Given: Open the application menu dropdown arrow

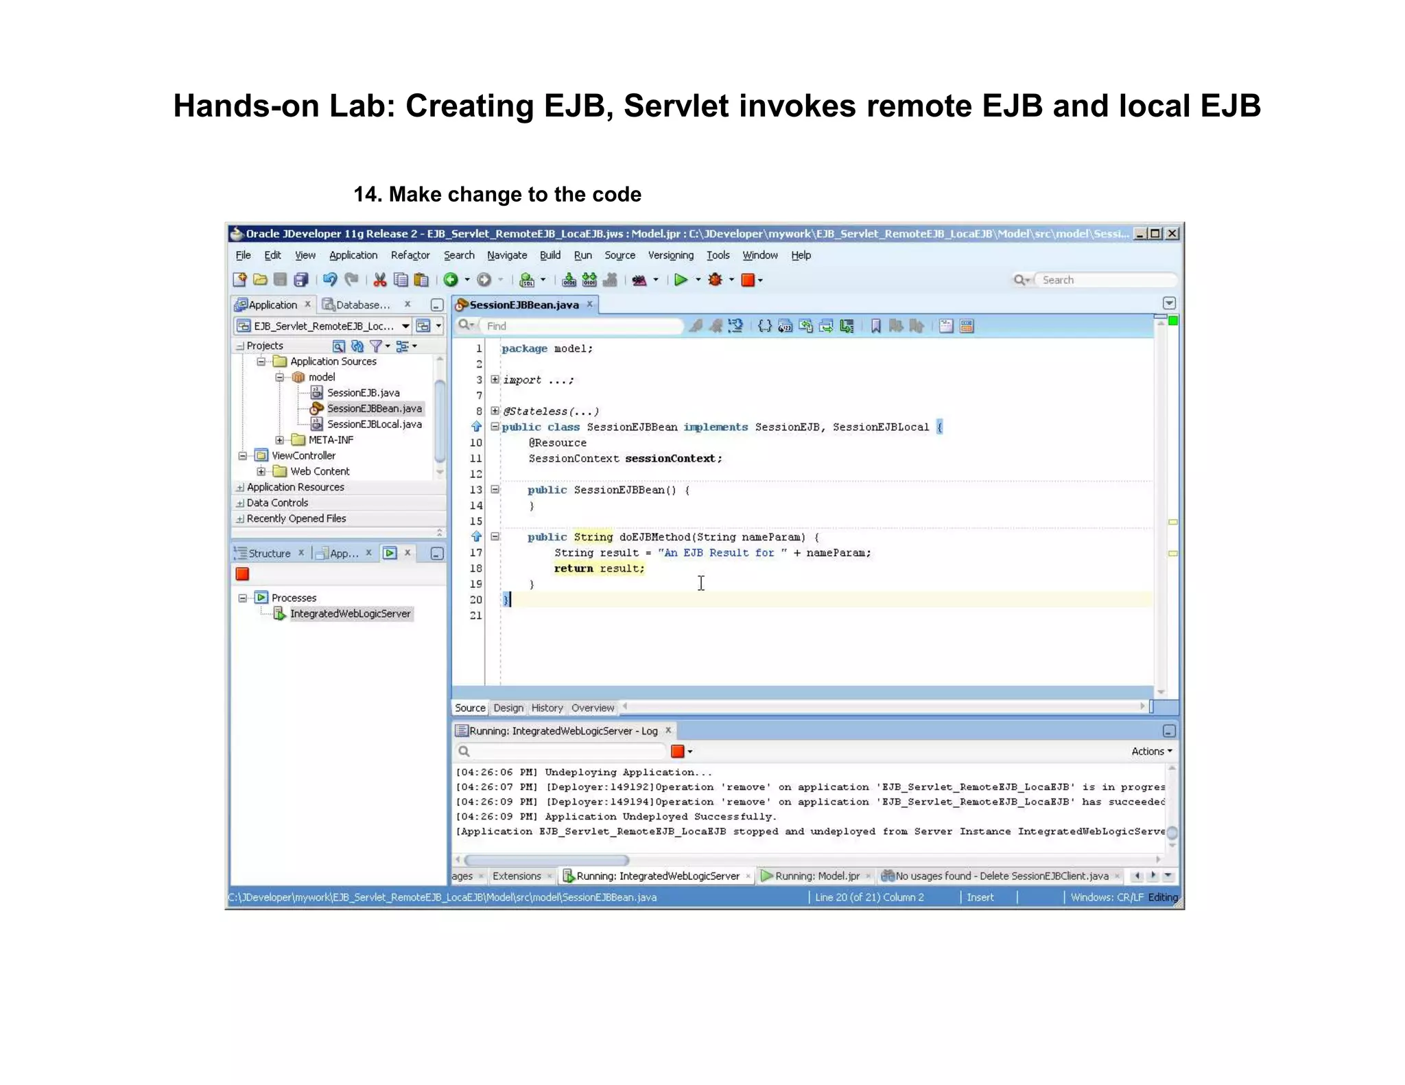Looking at the screenshot, I should pos(438,326).
